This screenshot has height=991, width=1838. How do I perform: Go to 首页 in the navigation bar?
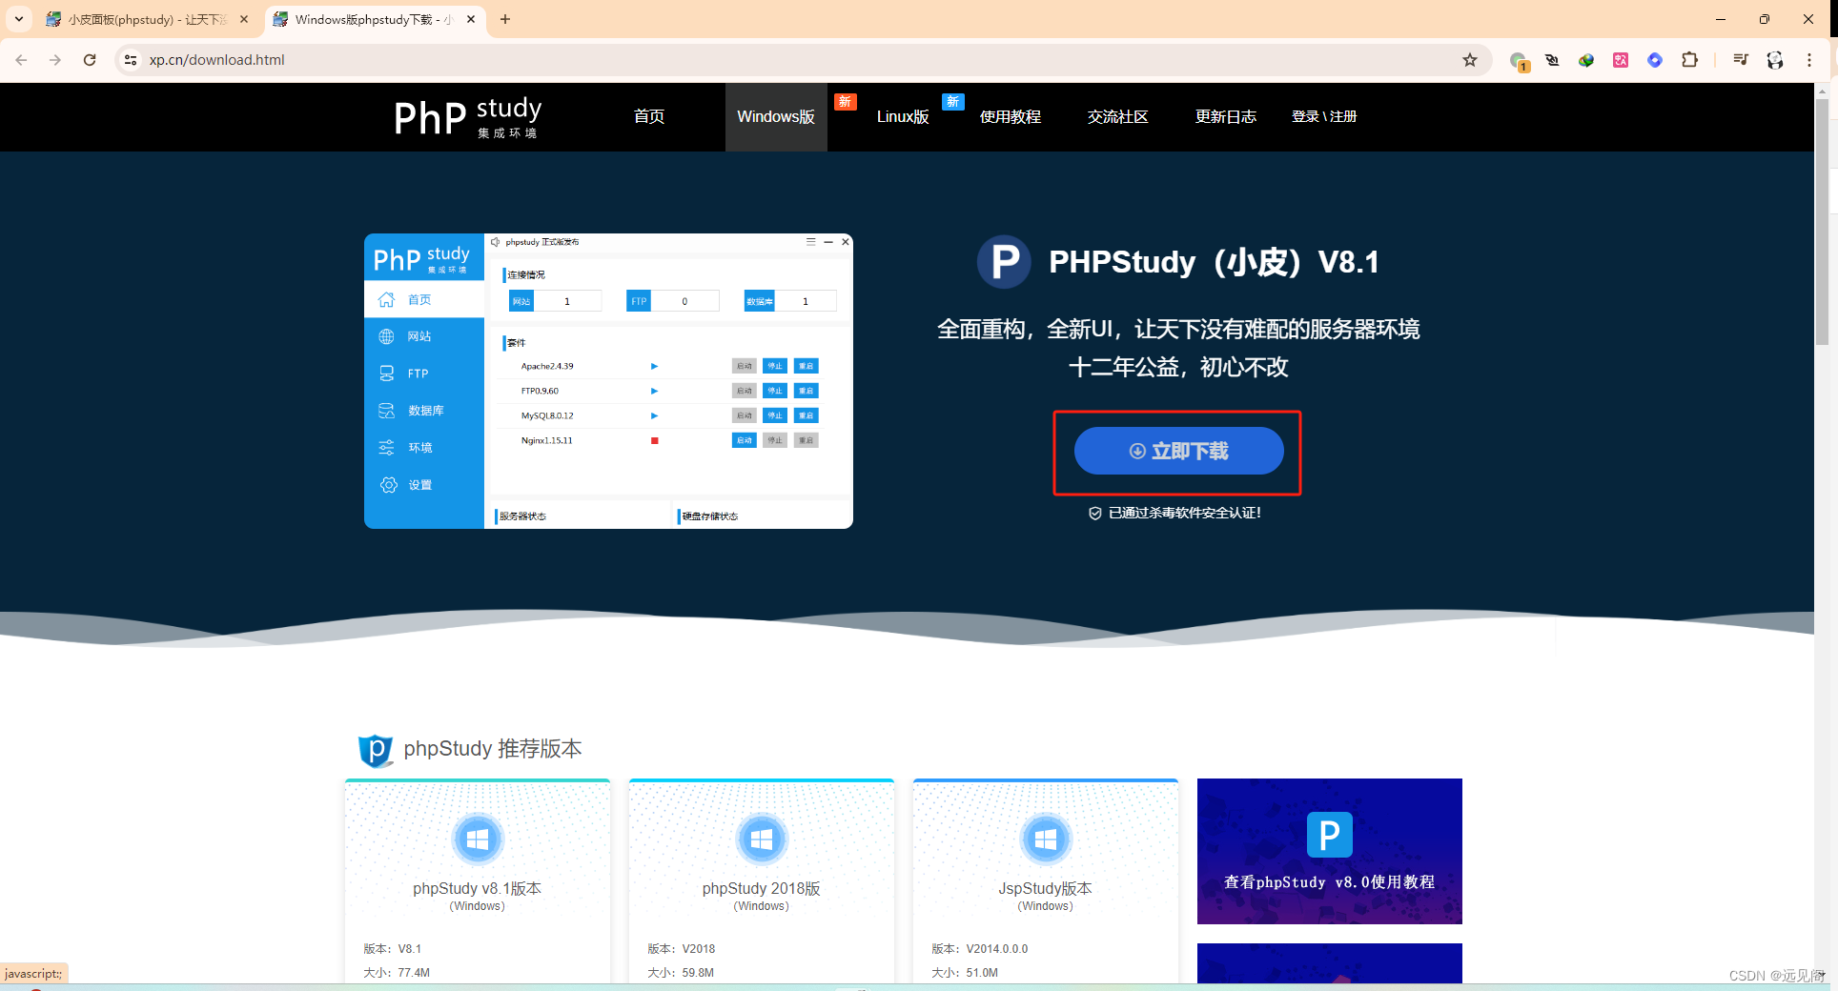649,116
